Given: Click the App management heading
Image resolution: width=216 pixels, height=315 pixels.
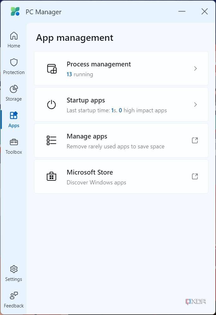Looking at the screenshot, I should (x=75, y=38).
